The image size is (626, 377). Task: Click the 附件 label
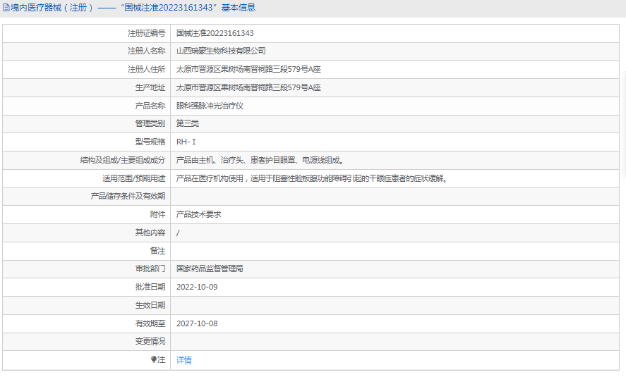click(x=157, y=214)
